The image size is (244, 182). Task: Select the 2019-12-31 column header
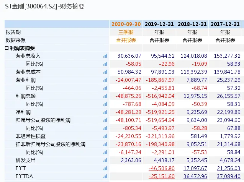[159, 24]
